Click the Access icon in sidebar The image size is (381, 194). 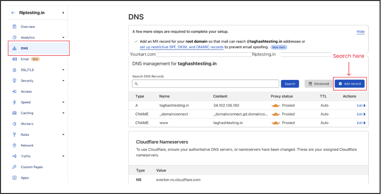pos(15,92)
